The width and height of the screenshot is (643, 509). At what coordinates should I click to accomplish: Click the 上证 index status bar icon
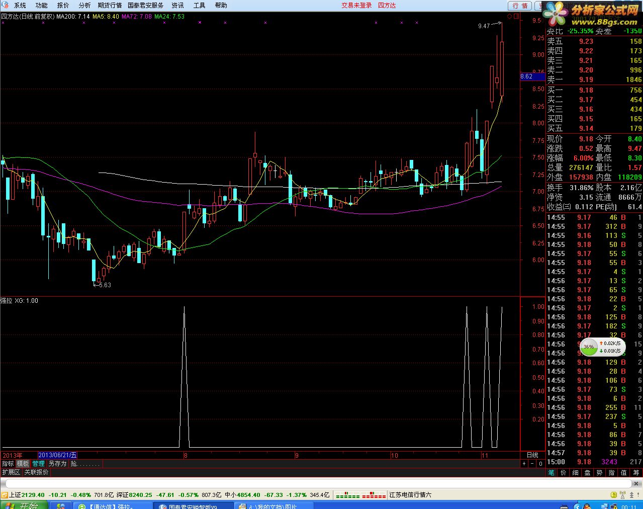pyautogui.click(x=4, y=495)
